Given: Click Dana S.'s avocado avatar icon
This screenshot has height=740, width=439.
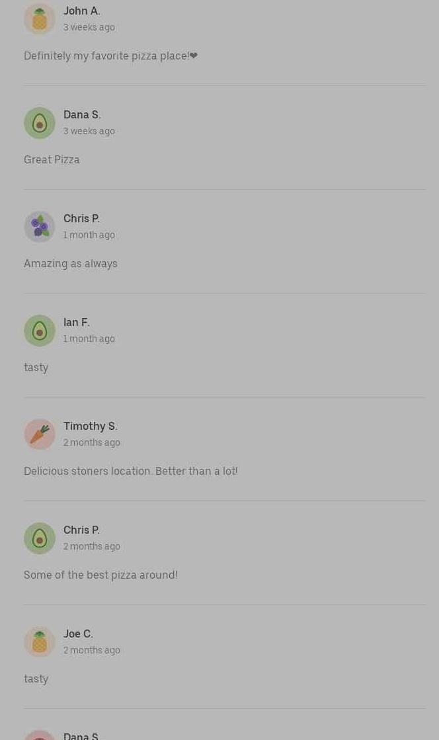Looking at the screenshot, I should point(40,123).
